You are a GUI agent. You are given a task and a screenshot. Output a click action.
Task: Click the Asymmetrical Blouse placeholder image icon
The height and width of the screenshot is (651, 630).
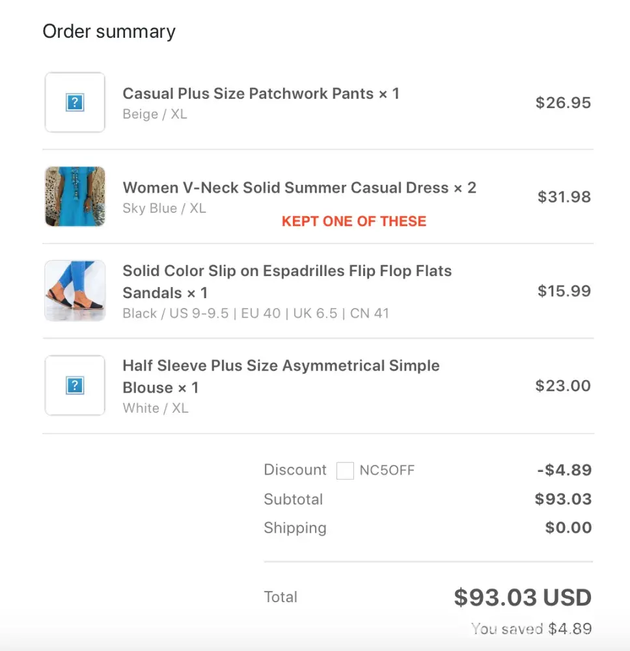pyautogui.click(x=75, y=385)
